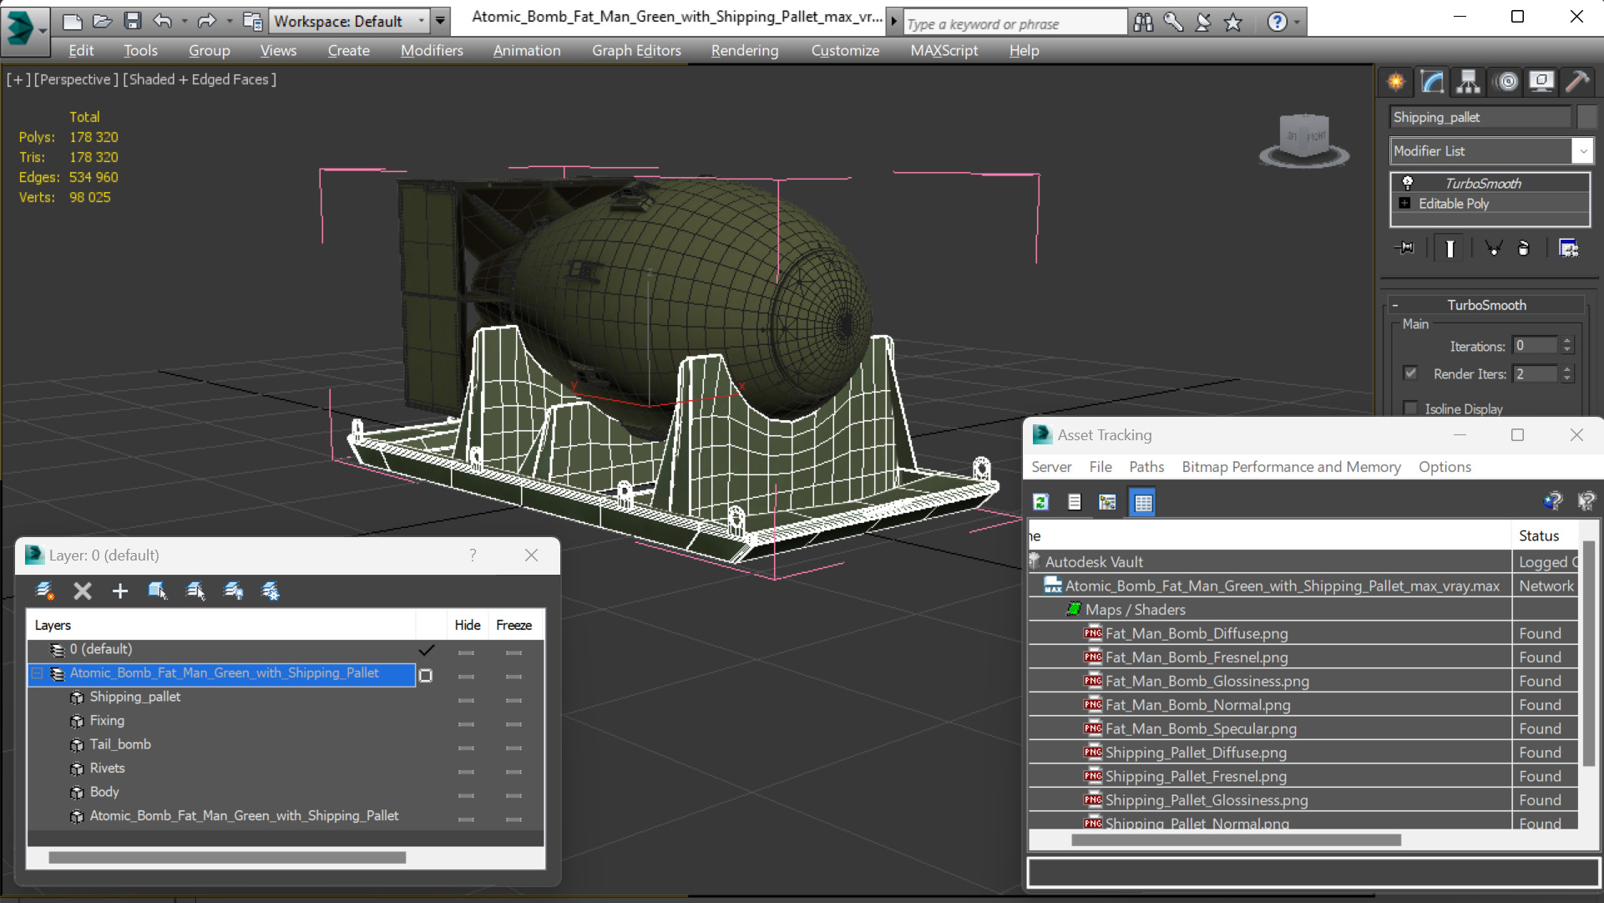Open the Graph Editors menu
Image resolution: width=1604 pixels, height=903 pixels.
click(636, 50)
